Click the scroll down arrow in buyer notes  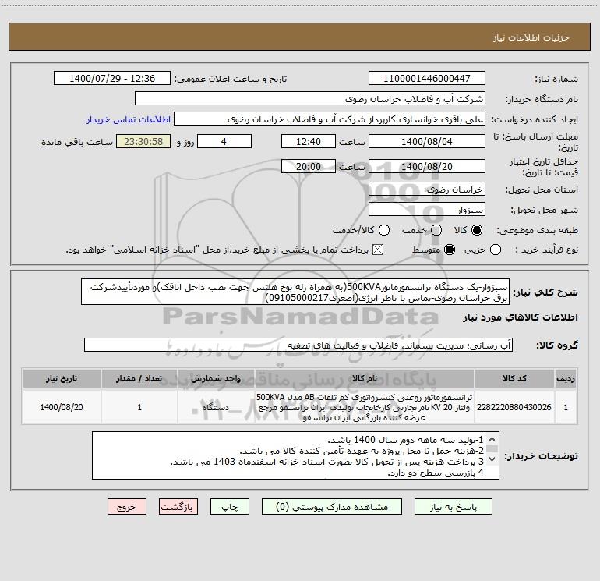coord(492,459)
